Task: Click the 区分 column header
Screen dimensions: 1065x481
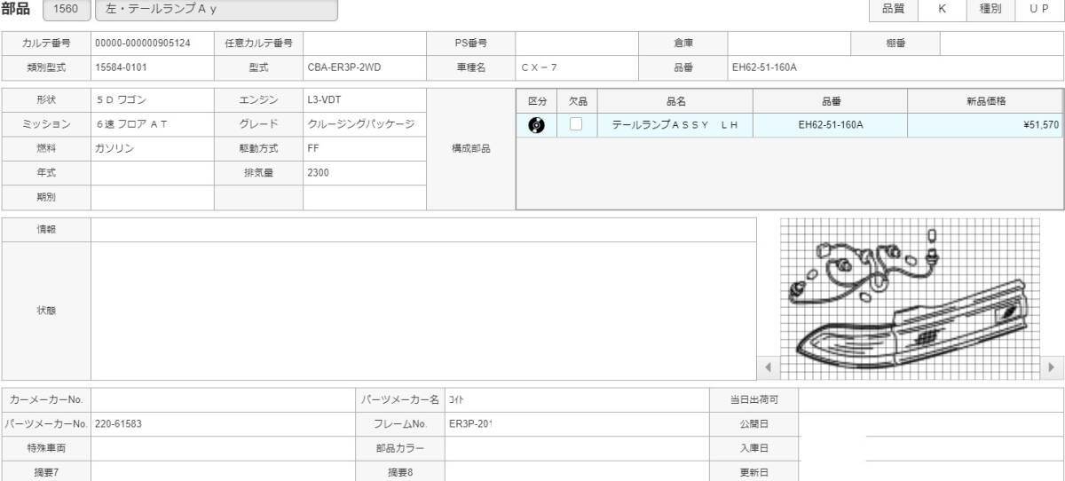Action: [537, 101]
